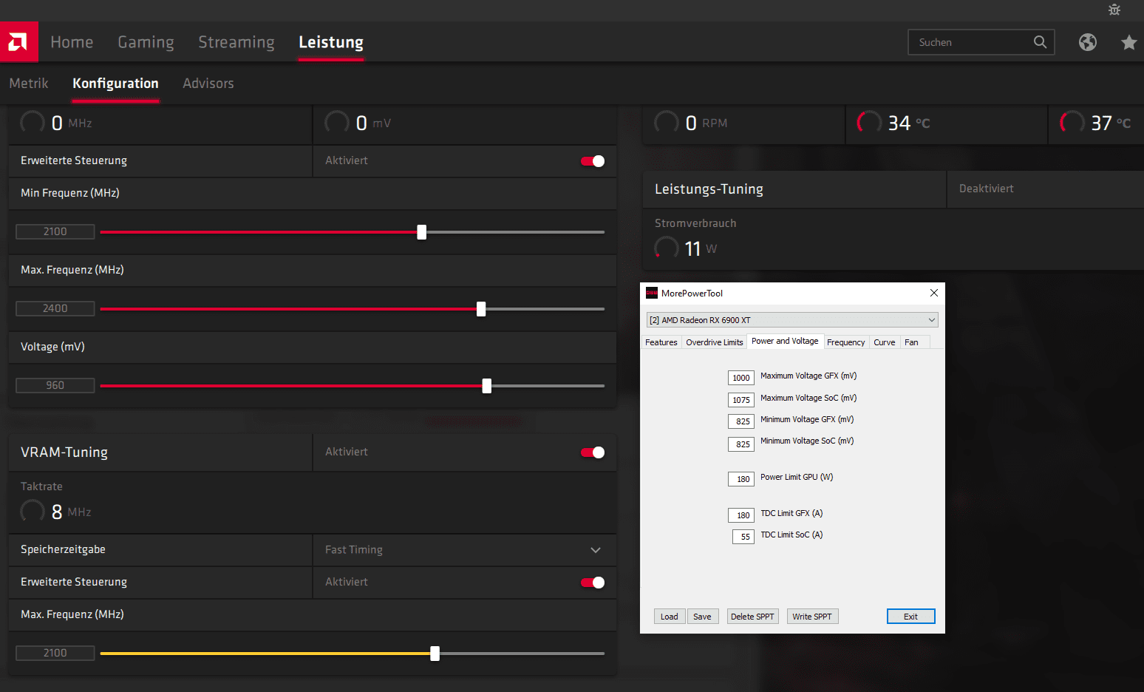
Task: Open MorePowerTool Curve tab
Action: [884, 342]
